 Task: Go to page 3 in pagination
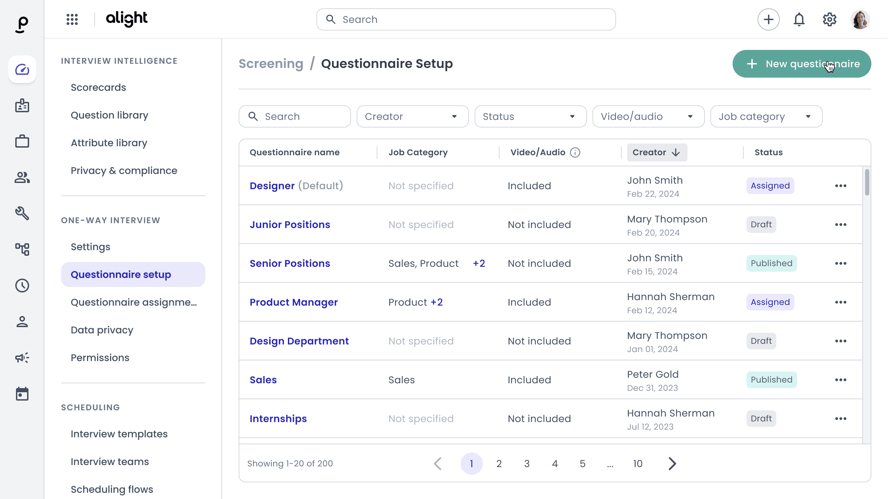(x=527, y=464)
